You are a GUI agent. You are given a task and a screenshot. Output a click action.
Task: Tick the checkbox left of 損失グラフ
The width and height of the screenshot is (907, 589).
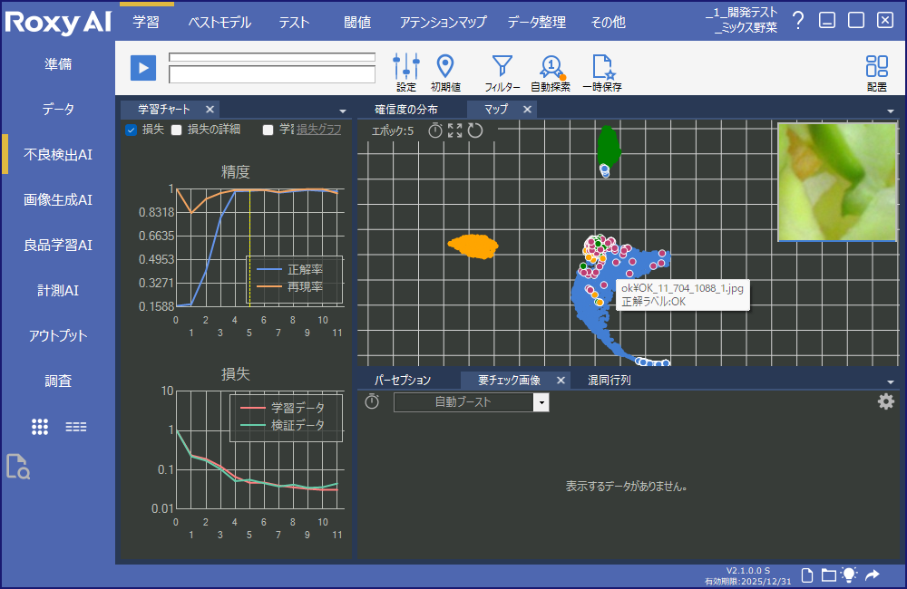point(268,130)
